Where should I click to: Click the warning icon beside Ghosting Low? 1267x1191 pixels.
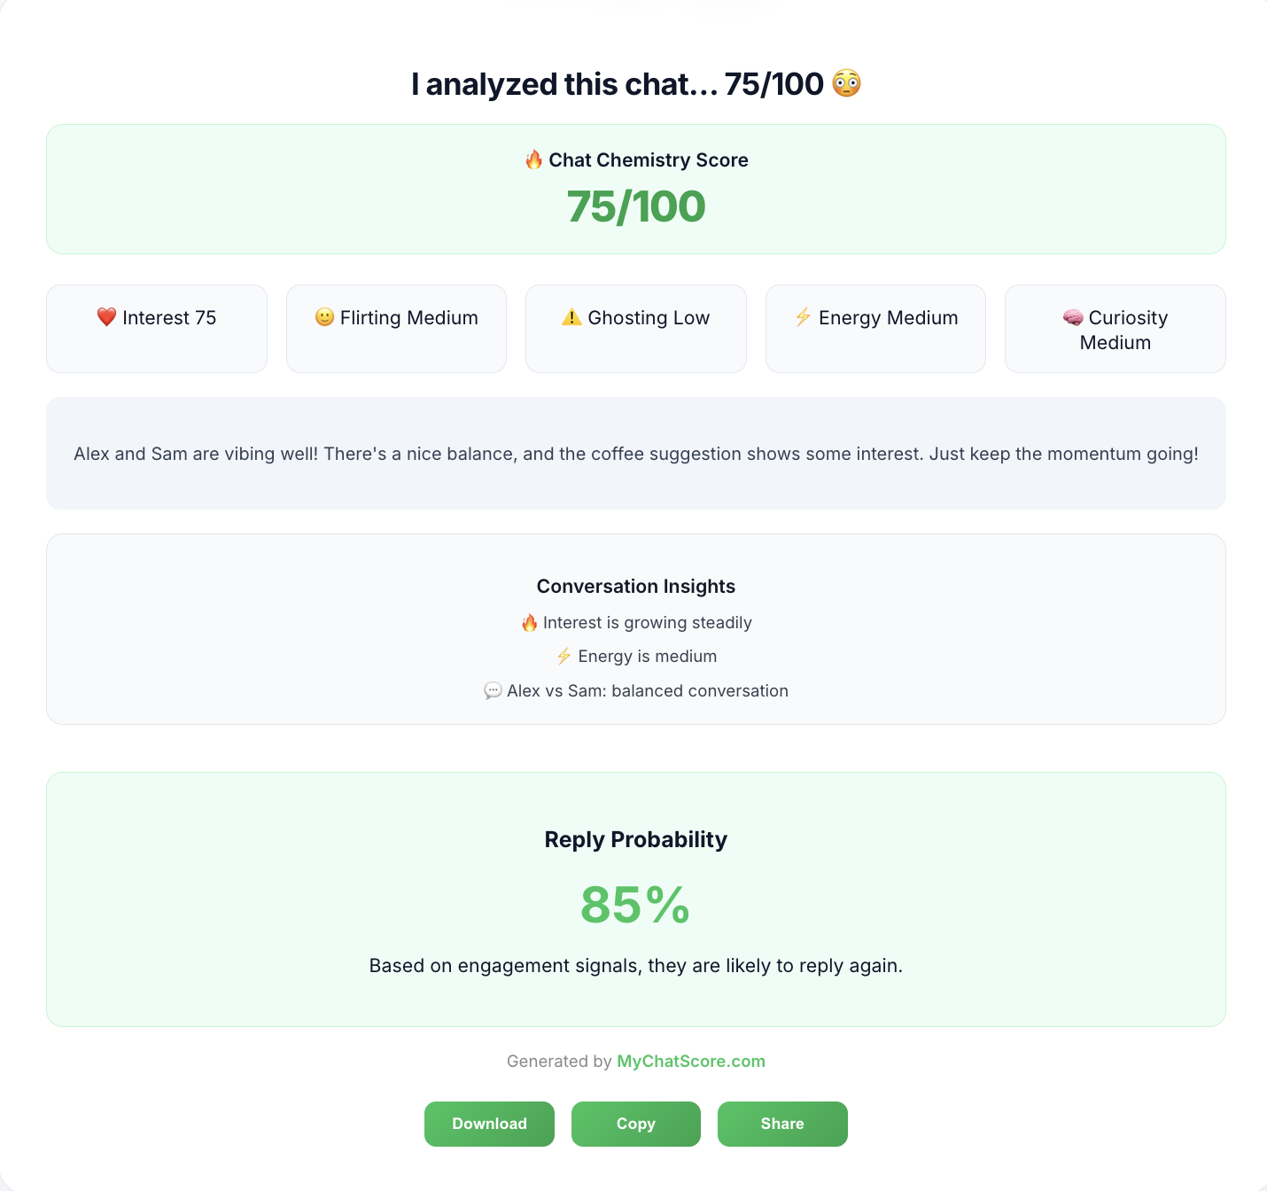click(x=571, y=317)
